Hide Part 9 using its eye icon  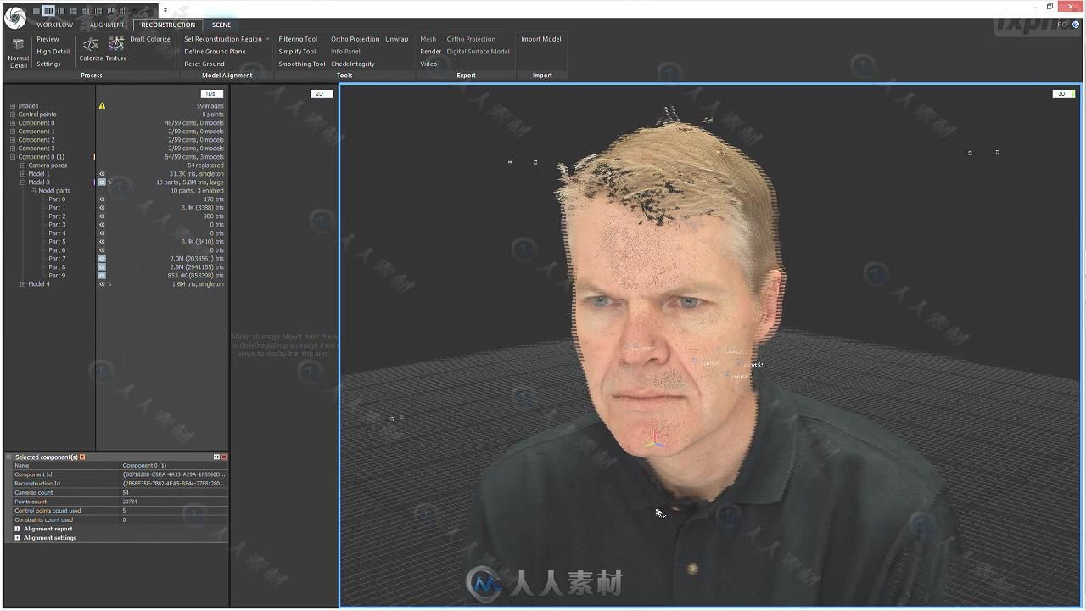point(102,276)
